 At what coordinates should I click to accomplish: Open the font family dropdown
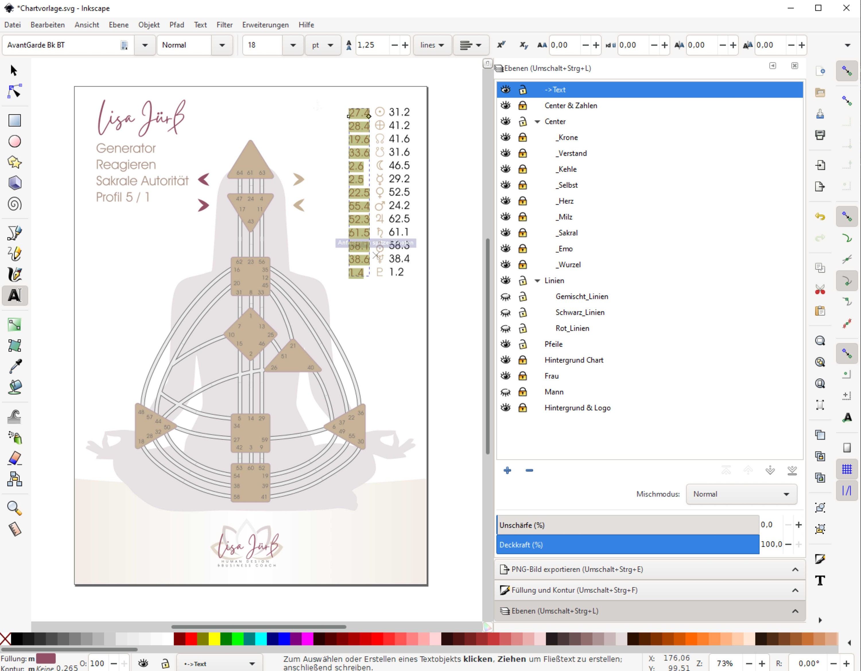(145, 45)
